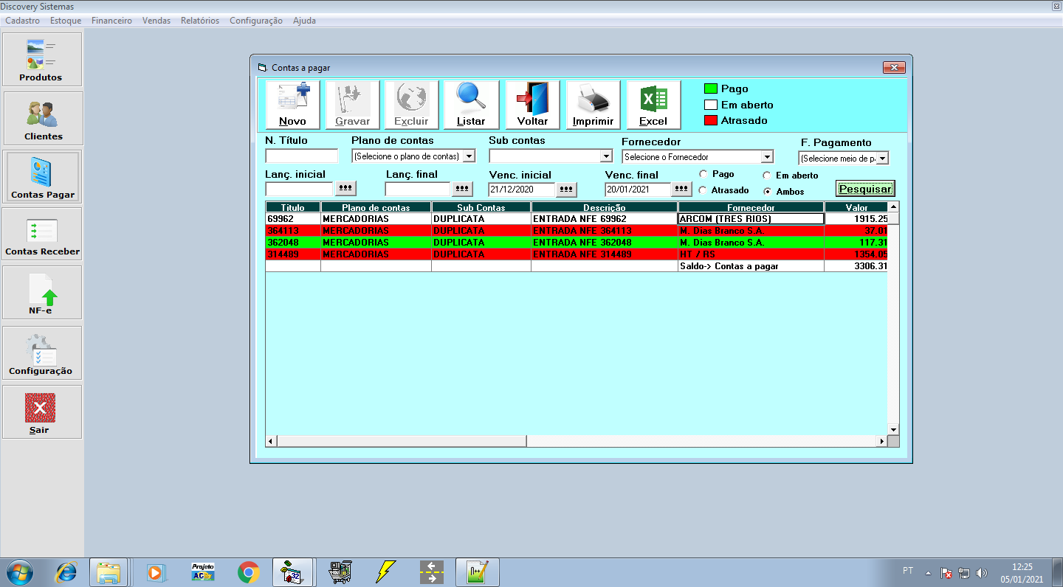
Task: Open the Lanç. final date picker
Action: (462, 189)
